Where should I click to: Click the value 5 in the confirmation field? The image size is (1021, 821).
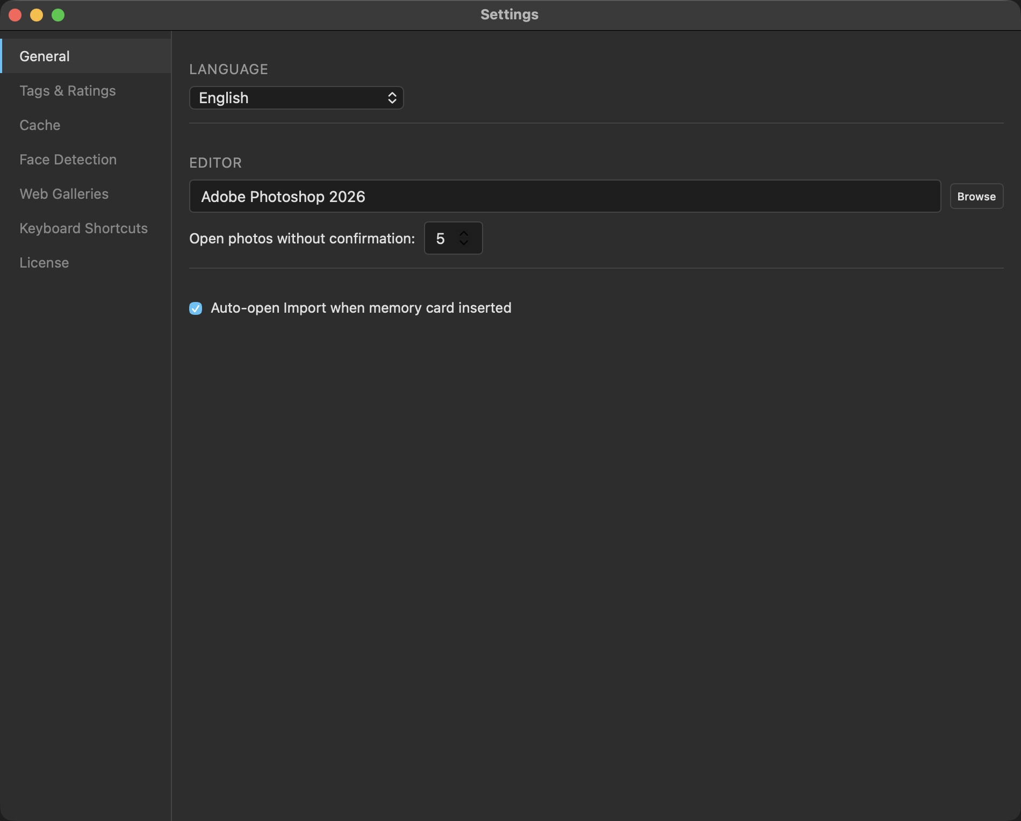[440, 239]
